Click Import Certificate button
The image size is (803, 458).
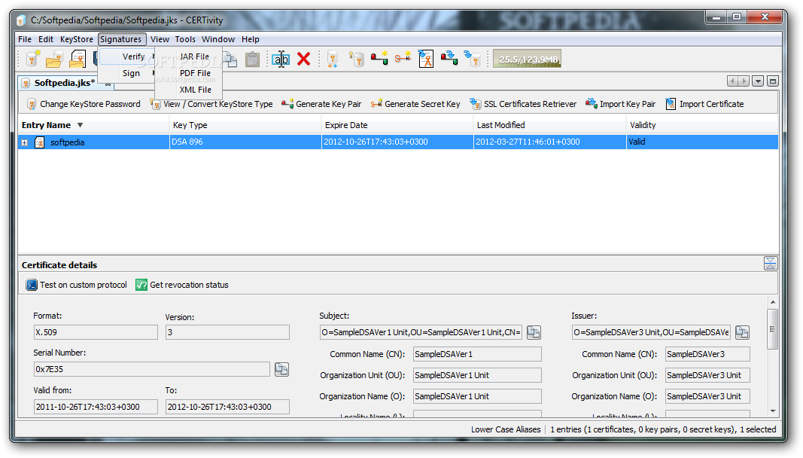tap(704, 104)
